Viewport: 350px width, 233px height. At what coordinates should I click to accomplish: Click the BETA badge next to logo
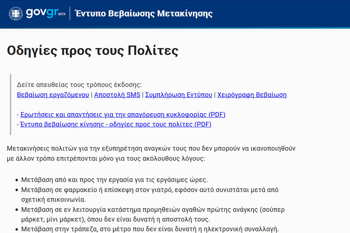[x=62, y=14]
